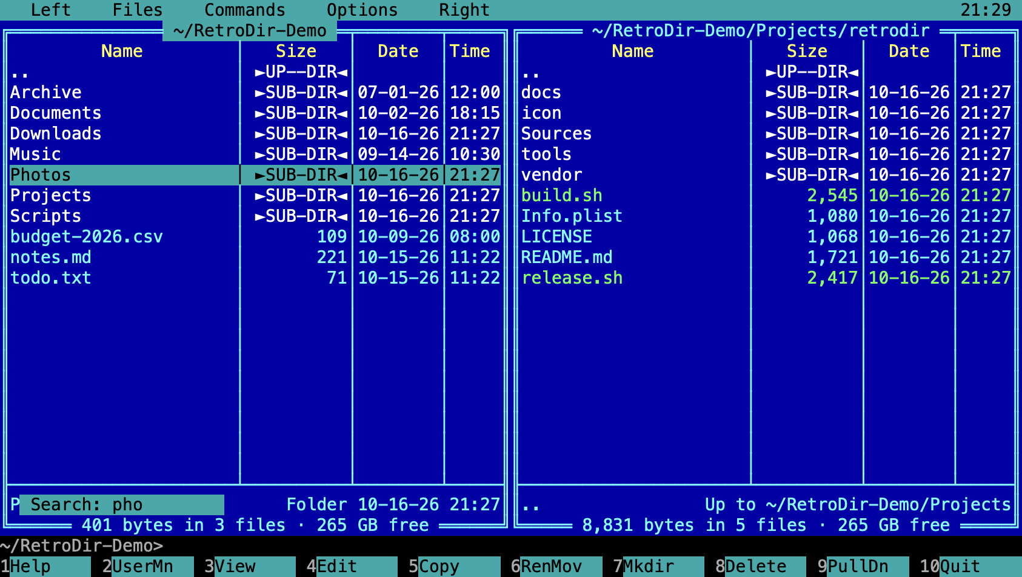This screenshot has width=1022, height=577.
Task: Select the highlighted Photos folder
Action: click(x=255, y=175)
